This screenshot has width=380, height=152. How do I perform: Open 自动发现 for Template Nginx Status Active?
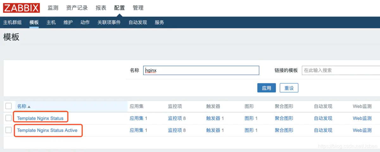(323, 130)
